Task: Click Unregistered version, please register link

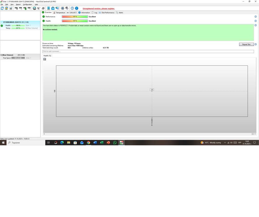Action: [99, 9]
